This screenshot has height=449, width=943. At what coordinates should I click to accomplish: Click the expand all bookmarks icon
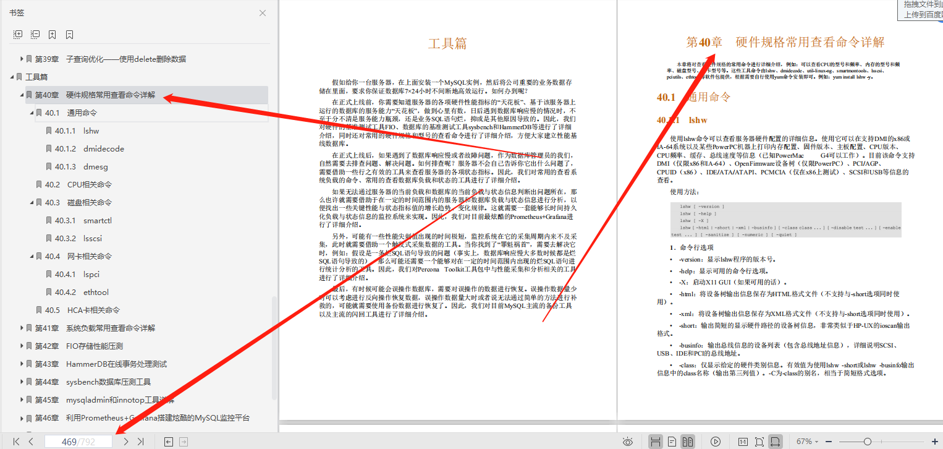coord(17,34)
